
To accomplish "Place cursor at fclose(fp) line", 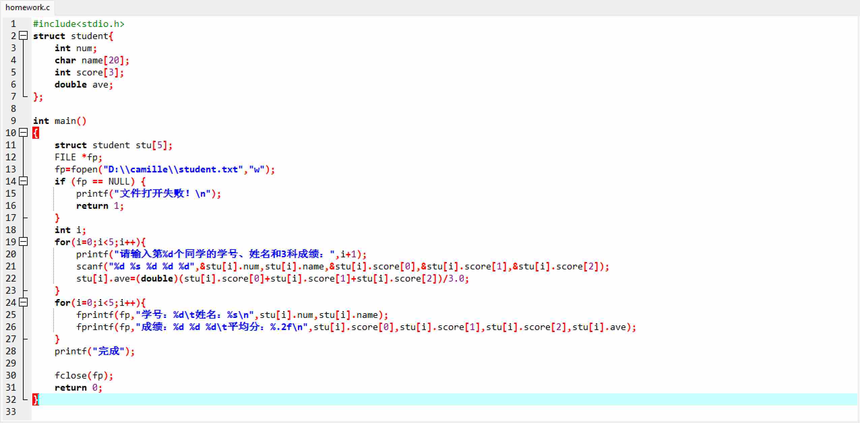I will tap(84, 376).
